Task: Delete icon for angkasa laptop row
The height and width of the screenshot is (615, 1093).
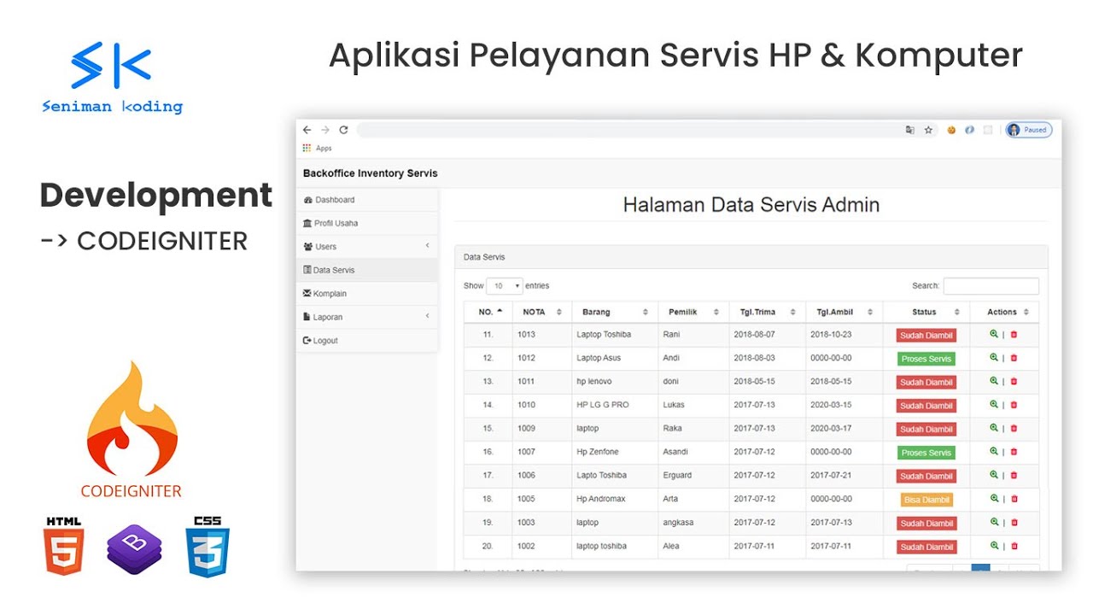Action: click(1014, 523)
